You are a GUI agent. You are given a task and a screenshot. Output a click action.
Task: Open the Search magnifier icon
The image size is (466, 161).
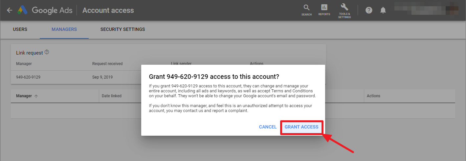pyautogui.click(x=306, y=8)
